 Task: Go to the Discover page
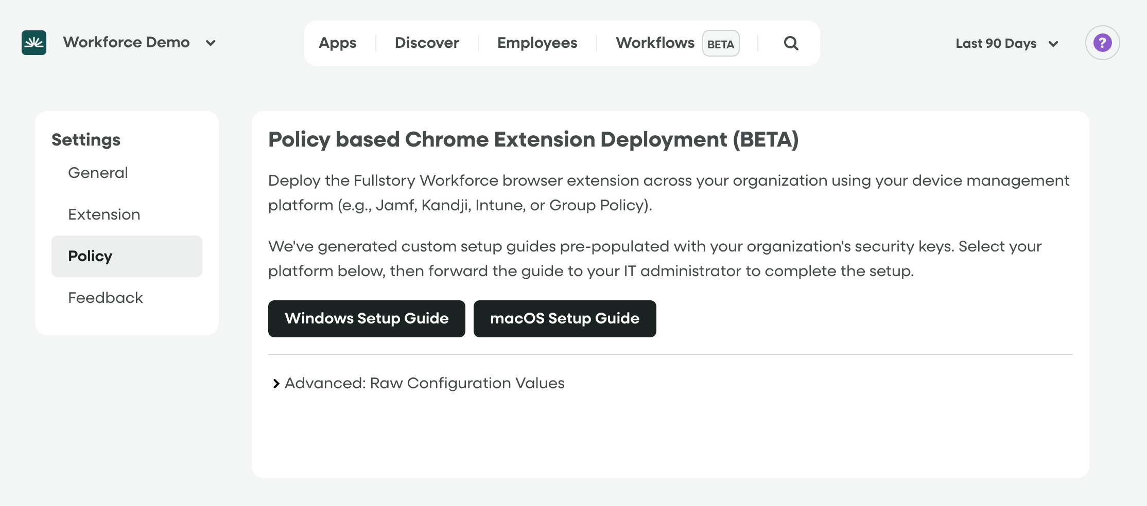point(426,43)
